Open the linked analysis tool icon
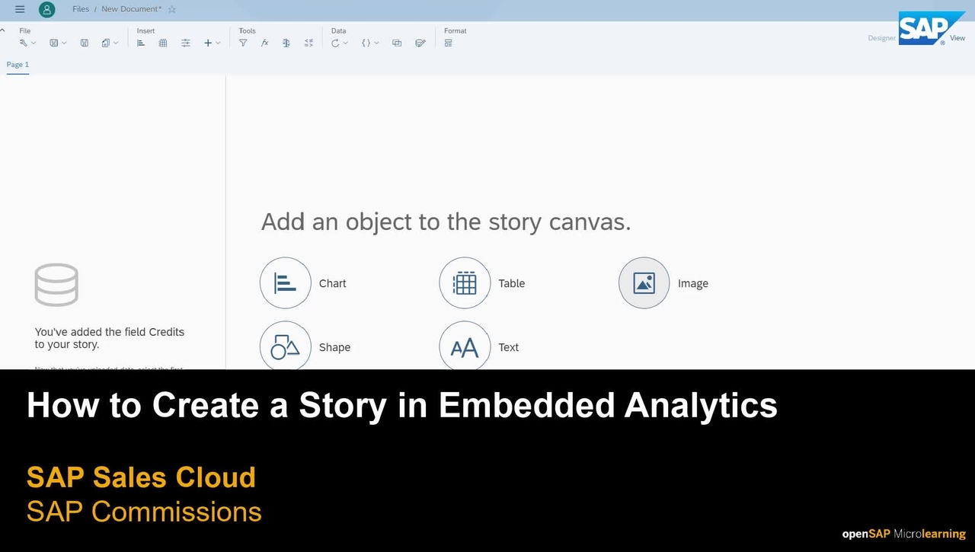 click(x=308, y=43)
